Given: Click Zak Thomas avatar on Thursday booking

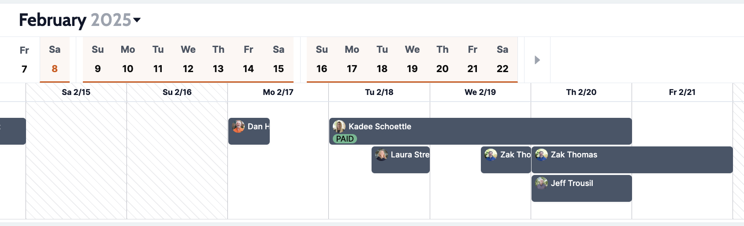Looking at the screenshot, I should click(x=542, y=155).
